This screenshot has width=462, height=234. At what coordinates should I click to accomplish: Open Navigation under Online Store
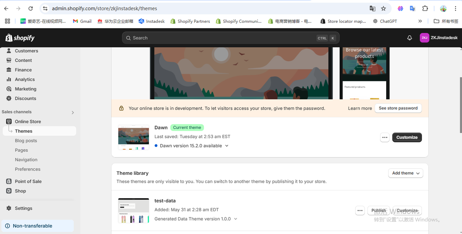click(26, 160)
